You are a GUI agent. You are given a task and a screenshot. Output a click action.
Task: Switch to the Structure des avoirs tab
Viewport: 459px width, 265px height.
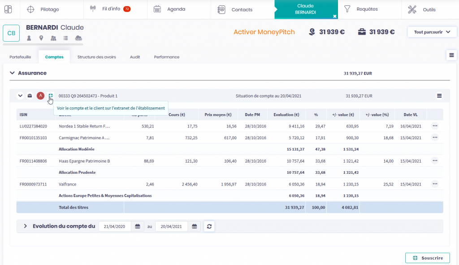(x=96, y=57)
